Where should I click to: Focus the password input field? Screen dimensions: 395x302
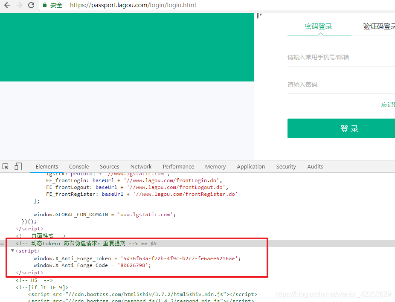(x=341, y=84)
